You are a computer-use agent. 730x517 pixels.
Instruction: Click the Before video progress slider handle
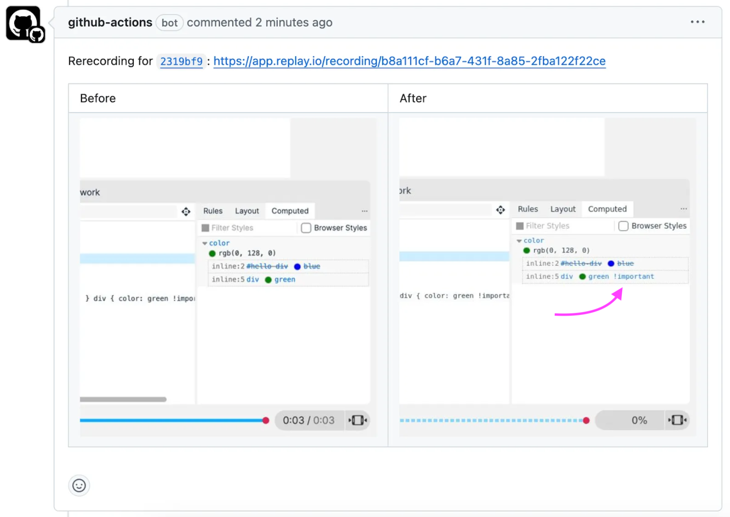(x=265, y=421)
